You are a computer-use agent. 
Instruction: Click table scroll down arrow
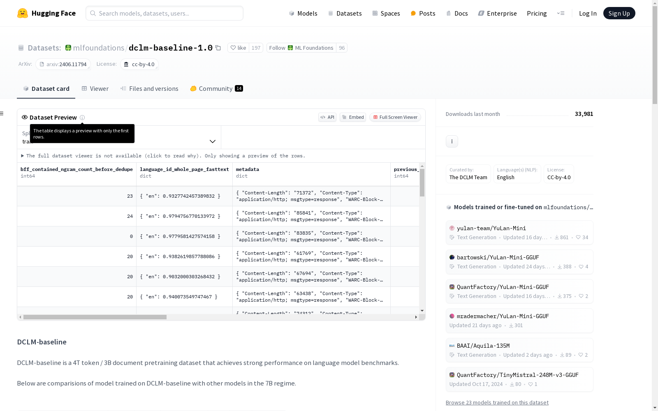point(422,311)
